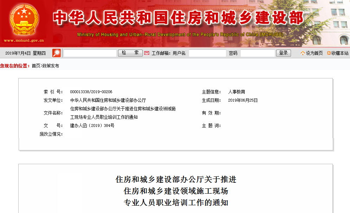The width and height of the screenshot is (350, 213).
Task: Click the orange magnifier search icon
Action: tap(57, 53)
